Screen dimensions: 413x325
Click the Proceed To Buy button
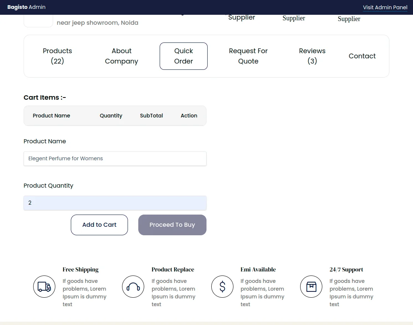point(172,225)
